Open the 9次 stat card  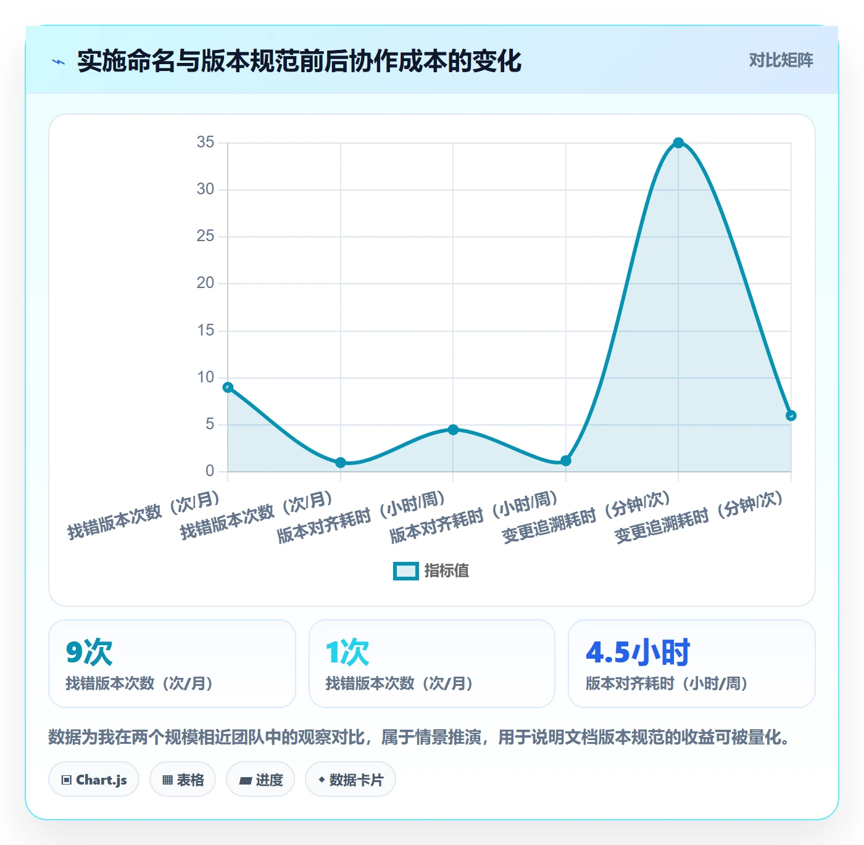coord(172,664)
